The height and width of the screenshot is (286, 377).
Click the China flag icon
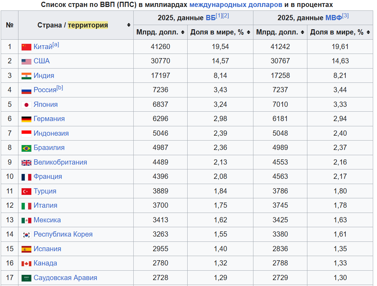click(x=26, y=47)
